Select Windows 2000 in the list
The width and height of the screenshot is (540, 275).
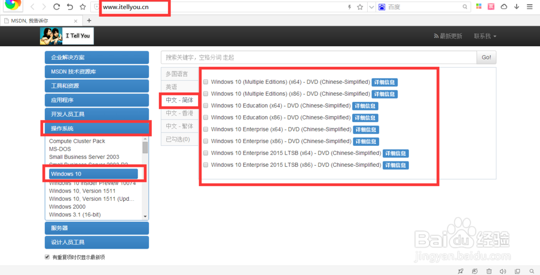point(67,207)
